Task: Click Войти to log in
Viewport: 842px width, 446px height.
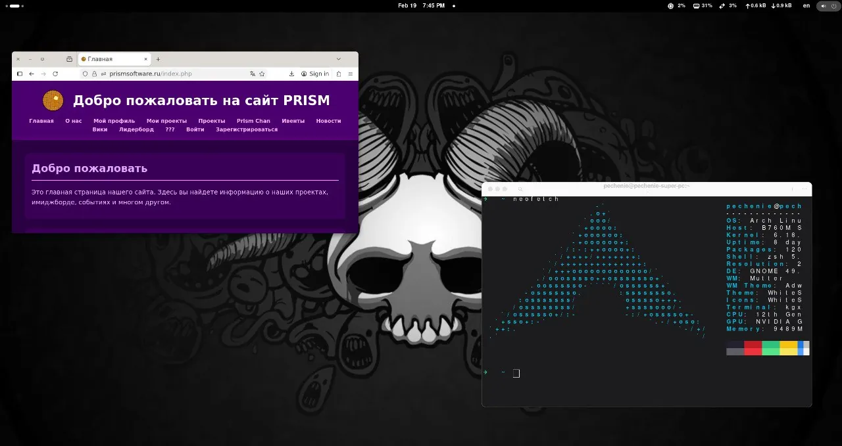Action: coord(195,129)
